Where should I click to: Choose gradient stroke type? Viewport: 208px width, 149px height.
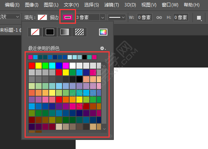65,32
